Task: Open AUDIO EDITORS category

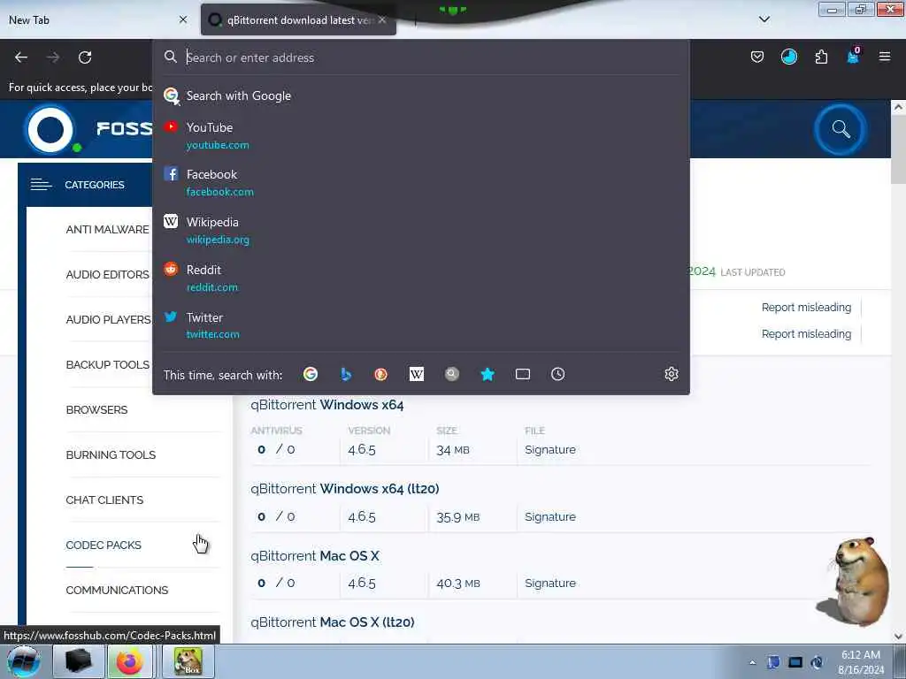Action: point(107,275)
